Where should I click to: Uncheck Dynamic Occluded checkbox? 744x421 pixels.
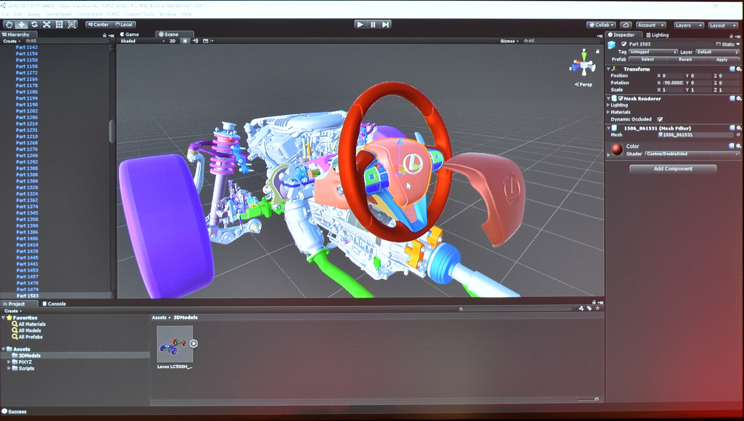coord(660,119)
